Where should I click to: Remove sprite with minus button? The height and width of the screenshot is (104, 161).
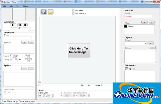click(x=31, y=69)
